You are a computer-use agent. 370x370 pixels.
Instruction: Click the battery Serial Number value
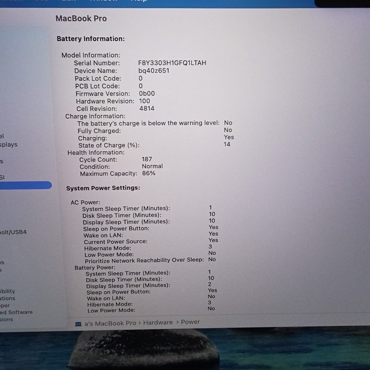[172, 63]
